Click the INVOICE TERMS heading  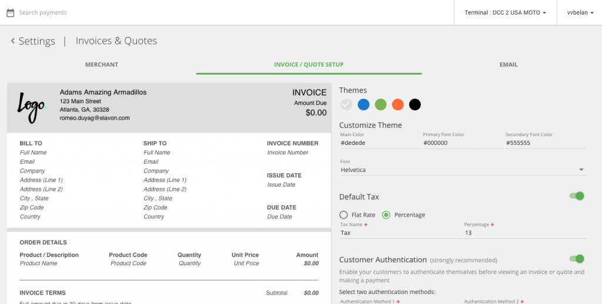point(42,293)
